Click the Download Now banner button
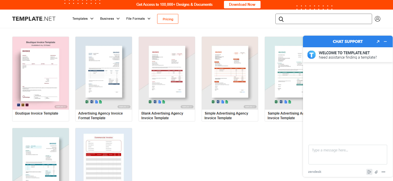The width and height of the screenshot is (393, 181). pos(242,5)
